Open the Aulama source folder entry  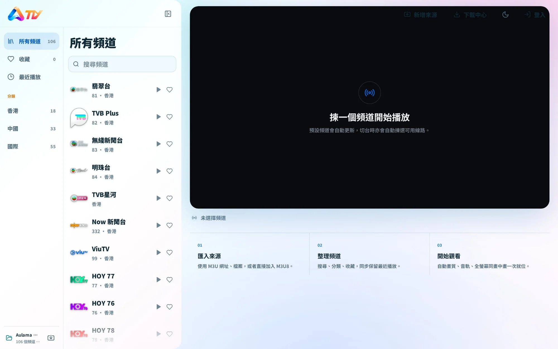23,338
